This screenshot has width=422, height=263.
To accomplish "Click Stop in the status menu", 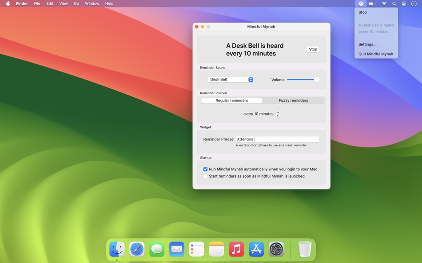I will click(362, 12).
